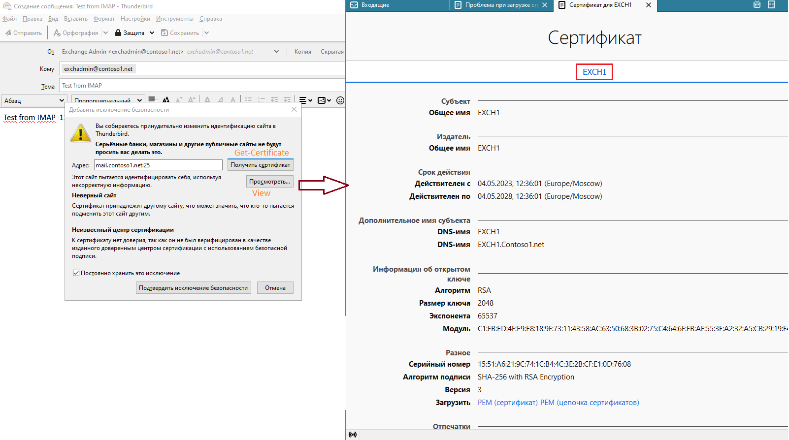Click the outdent icon
The width and height of the screenshot is (789, 440).
(x=274, y=100)
